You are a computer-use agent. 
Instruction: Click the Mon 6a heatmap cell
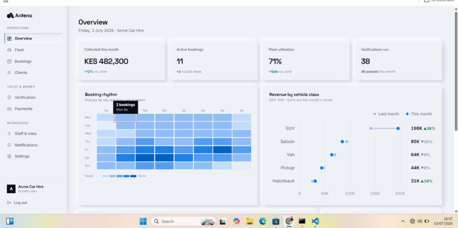106,118
